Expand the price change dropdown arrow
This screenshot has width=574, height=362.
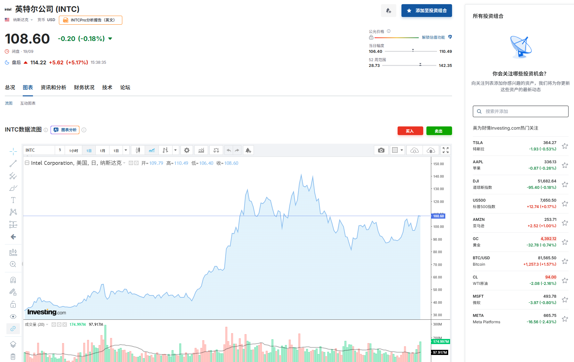(110, 39)
